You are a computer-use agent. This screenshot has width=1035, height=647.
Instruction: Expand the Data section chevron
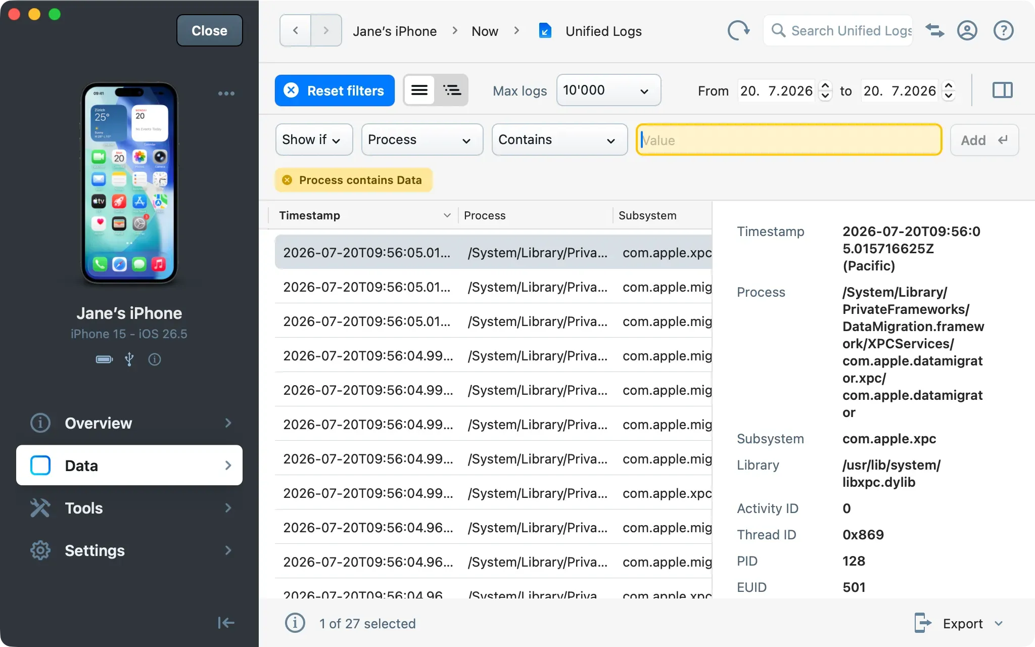[x=228, y=466]
